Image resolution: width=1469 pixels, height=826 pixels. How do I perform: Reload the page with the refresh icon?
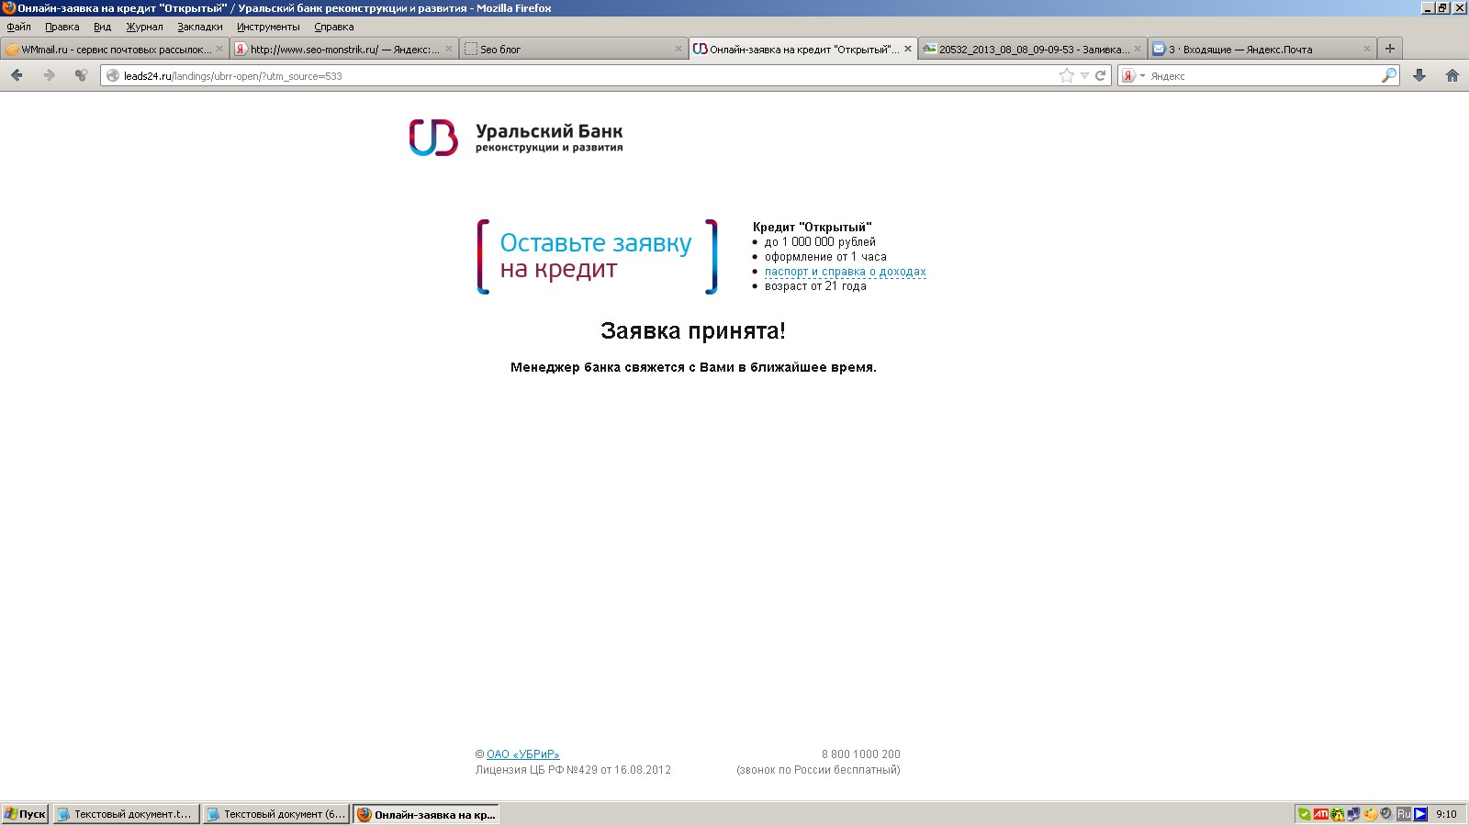point(1100,76)
